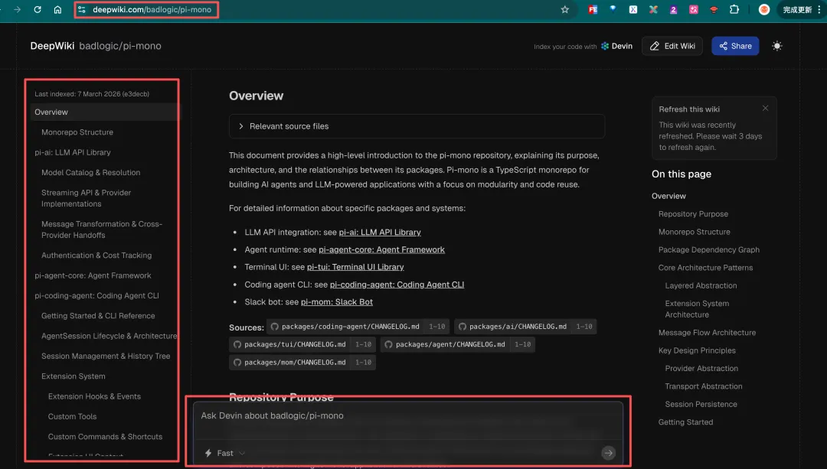Dismiss the Refresh this wiki notice
Image resolution: width=827 pixels, height=469 pixels.
click(x=765, y=108)
